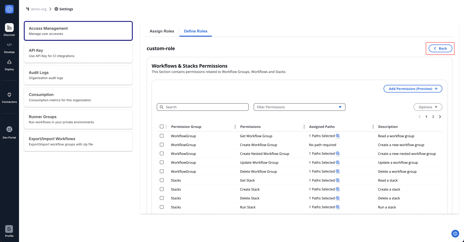Open the Audit Logs settings section

78,75
